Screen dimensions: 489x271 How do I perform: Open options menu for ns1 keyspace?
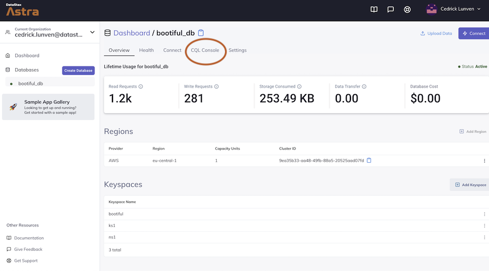coord(484,237)
